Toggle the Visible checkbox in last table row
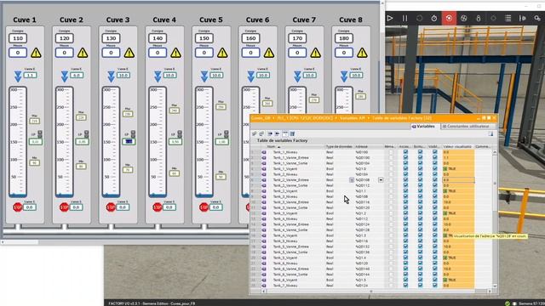Image resolution: width=545 pixels, height=306 pixels. click(435, 286)
